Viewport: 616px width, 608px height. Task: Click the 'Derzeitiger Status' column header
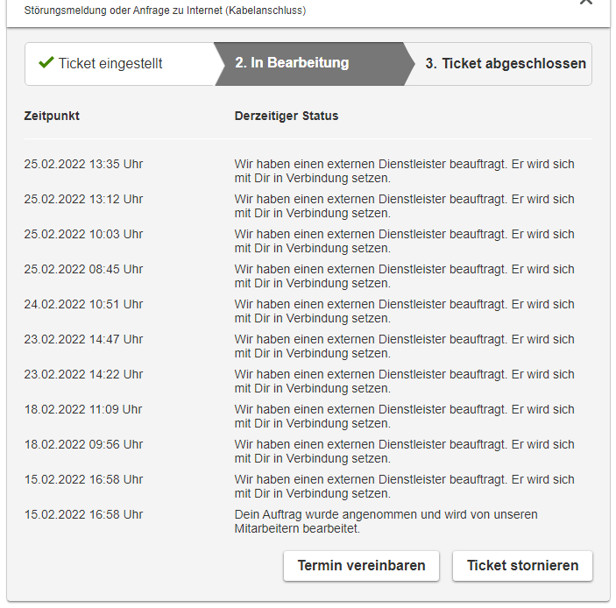(287, 116)
